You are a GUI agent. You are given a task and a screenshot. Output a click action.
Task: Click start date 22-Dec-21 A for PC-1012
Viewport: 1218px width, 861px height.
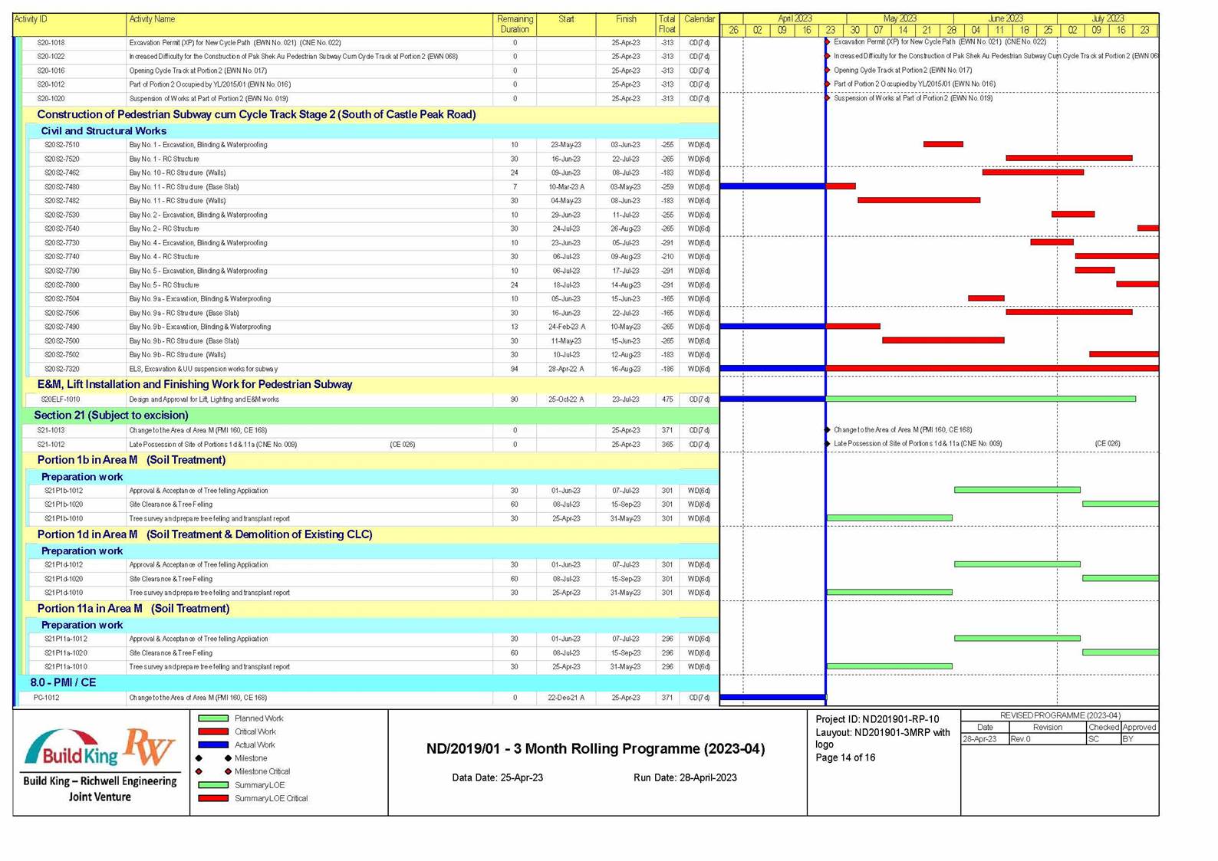point(566,698)
